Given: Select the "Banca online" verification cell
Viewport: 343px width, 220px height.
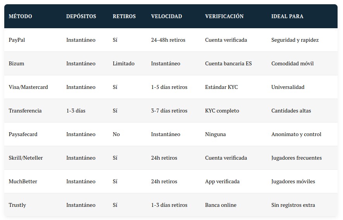Looking at the screenshot, I should [221, 205].
